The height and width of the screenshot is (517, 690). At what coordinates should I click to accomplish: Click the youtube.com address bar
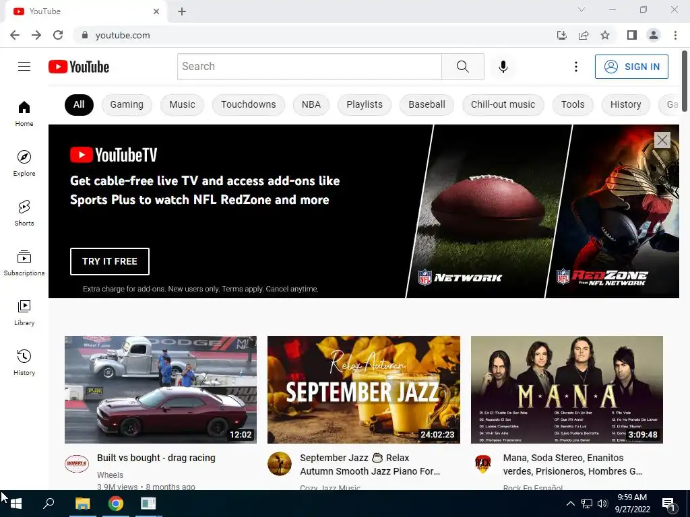[313, 35]
